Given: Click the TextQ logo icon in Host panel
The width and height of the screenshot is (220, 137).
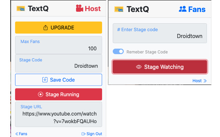Looking at the screenshot, I should tap(21, 9).
